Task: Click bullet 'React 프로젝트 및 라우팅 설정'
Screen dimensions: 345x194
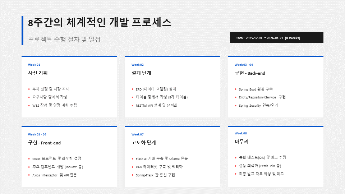Action: [x=57, y=158]
